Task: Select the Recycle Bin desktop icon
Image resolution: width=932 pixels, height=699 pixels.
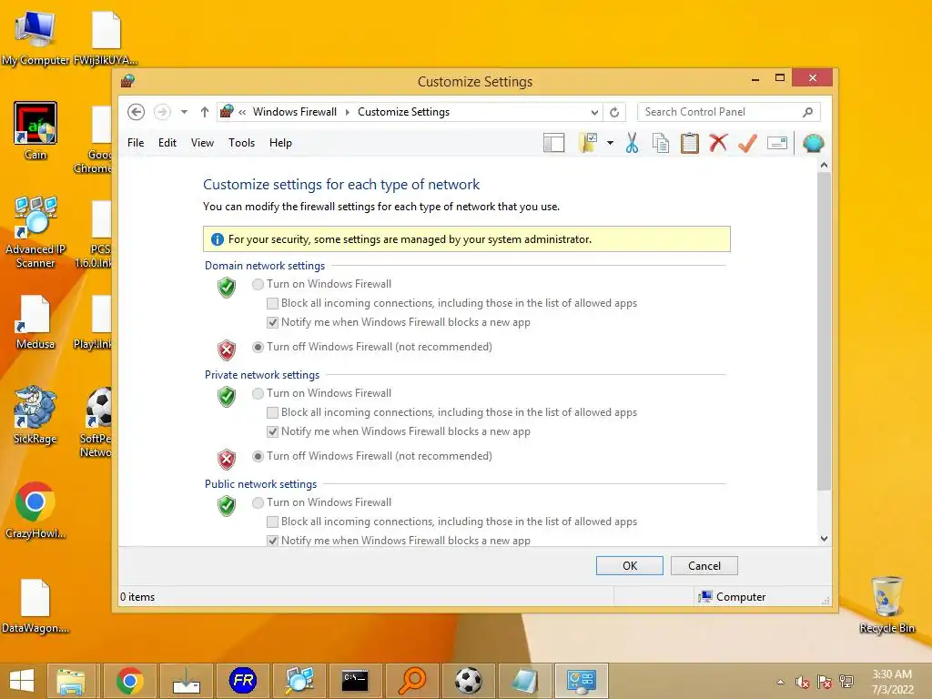Action: (886, 605)
